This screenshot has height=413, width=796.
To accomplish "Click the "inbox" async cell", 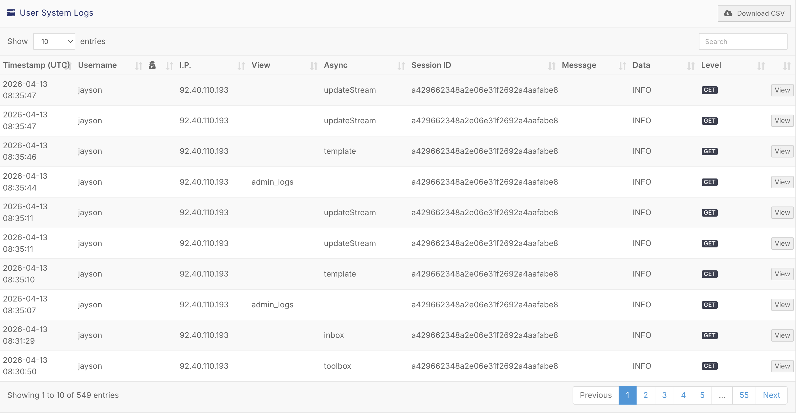I will click(x=334, y=335).
